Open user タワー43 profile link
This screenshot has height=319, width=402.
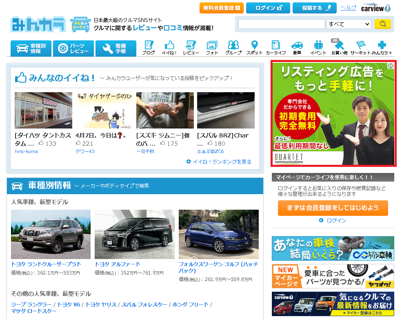tap(85, 151)
